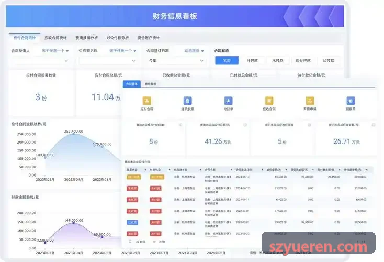Sort by 待付款金额/元 column sort icon
Viewport: 384px width, 262px height.
tap(366, 170)
